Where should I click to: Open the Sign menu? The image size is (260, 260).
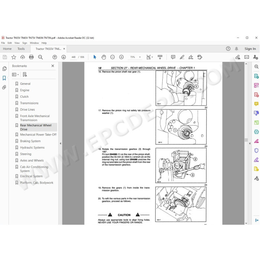pyautogui.click(x=25, y=43)
